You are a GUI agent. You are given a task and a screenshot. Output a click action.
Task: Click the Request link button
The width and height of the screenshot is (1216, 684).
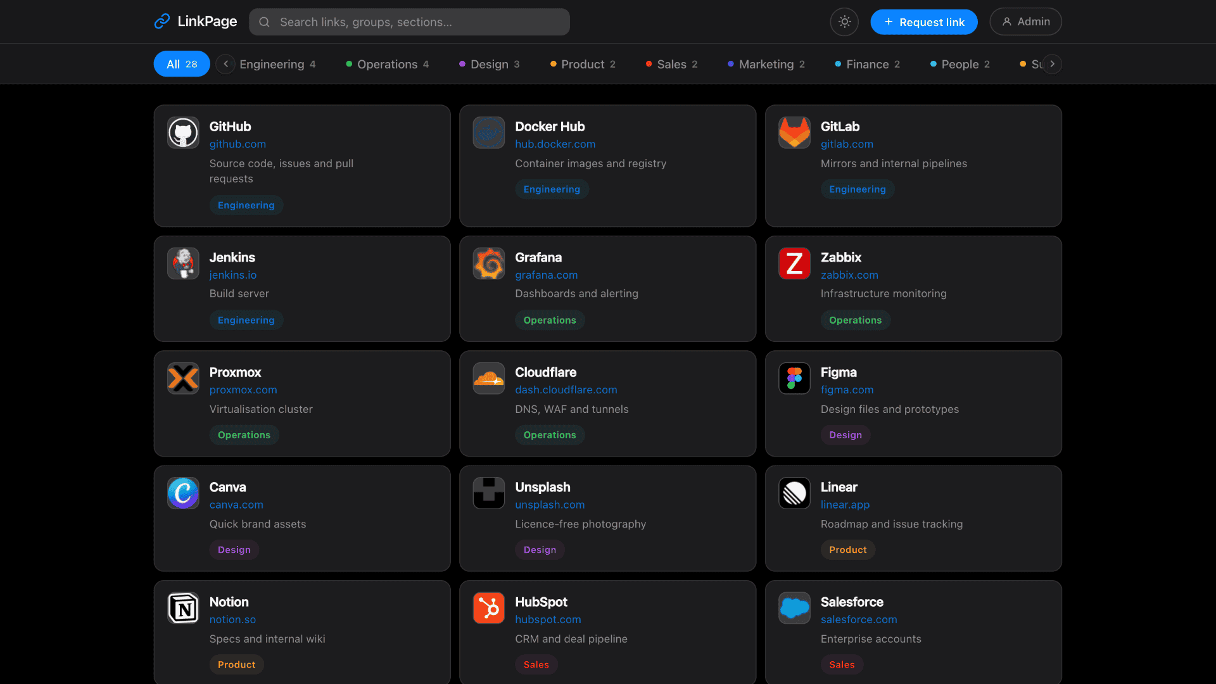(x=924, y=22)
